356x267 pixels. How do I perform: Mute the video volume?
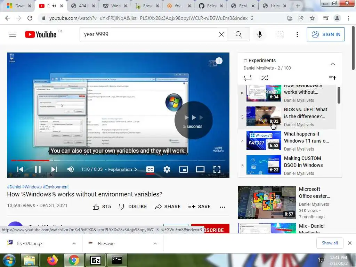pos(70,169)
